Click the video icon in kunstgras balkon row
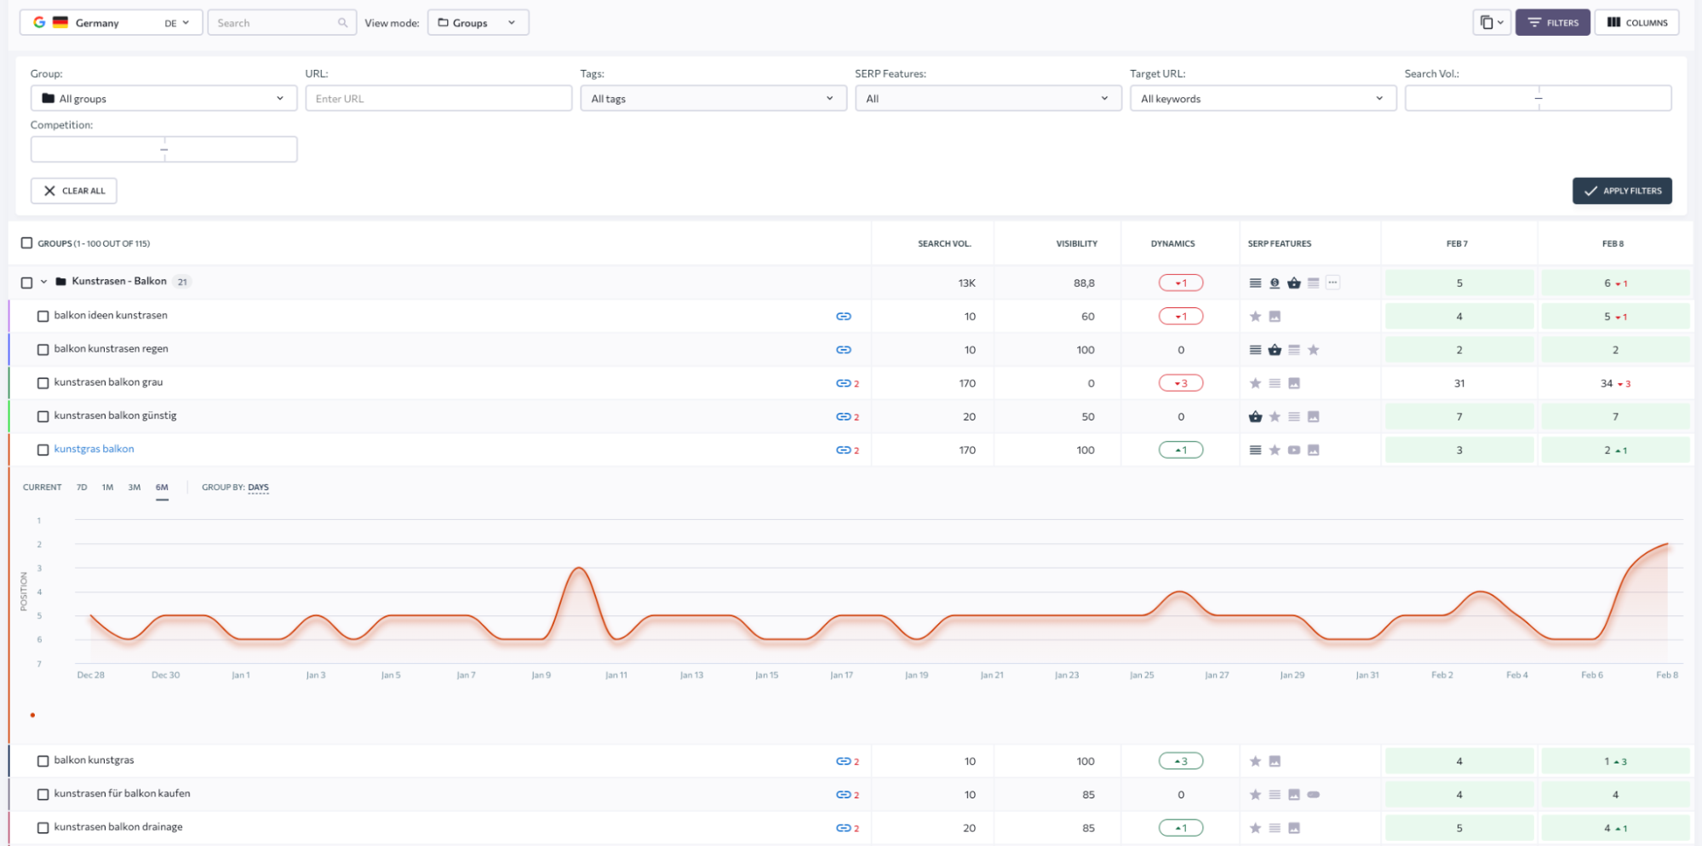The height and width of the screenshot is (846, 1702). [x=1294, y=450]
